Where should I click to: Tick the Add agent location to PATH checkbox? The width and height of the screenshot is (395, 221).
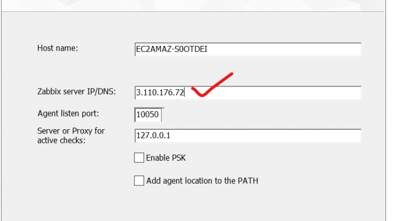tap(139, 180)
